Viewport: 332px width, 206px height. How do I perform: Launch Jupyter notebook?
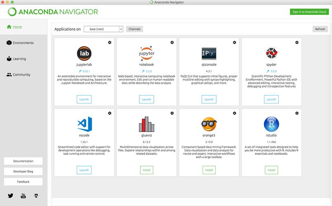click(x=146, y=99)
